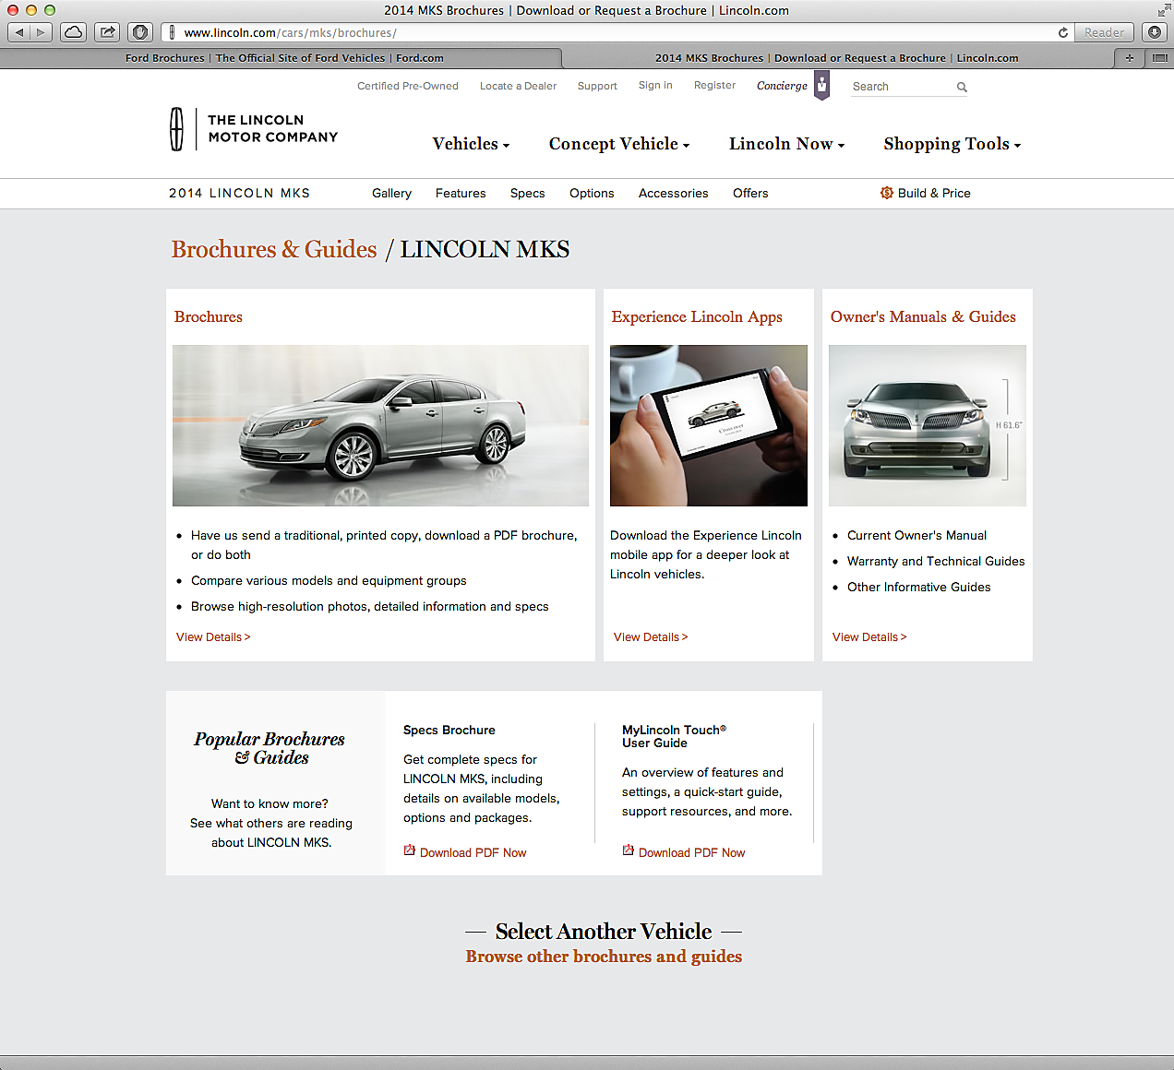The image size is (1174, 1070).
Task: Click View Details under Brochures
Action: pos(213,637)
